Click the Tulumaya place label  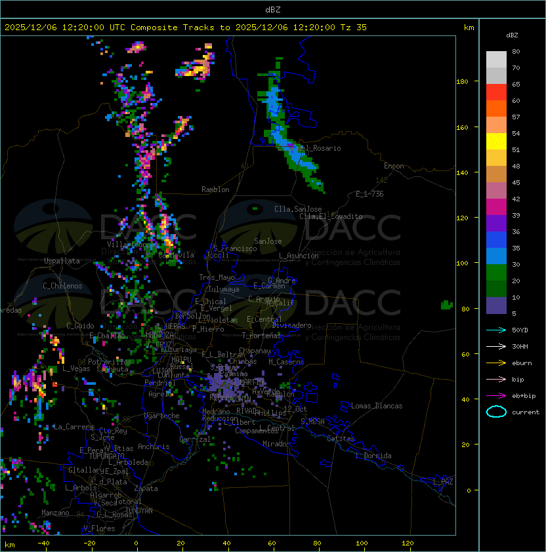click(224, 289)
